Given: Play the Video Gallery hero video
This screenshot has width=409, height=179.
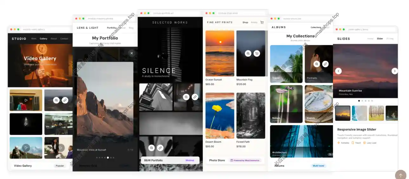Looking at the screenshot, I should (x=40, y=71).
